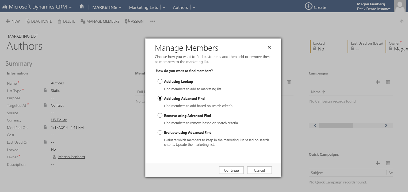Expand the MARKETING dropdown chevron
408x192 pixels.
click(x=120, y=7)
